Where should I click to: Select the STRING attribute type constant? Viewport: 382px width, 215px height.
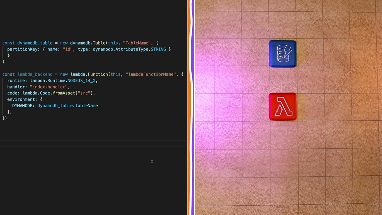coord(158,49)
